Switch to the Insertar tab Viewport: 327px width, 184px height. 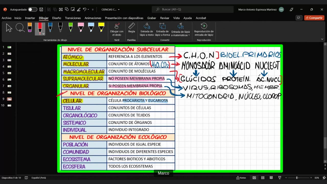30,18
